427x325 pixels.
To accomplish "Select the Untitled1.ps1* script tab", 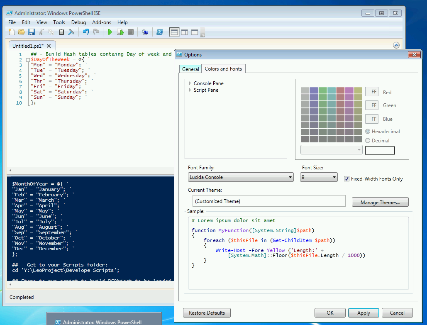I will 28,46.
